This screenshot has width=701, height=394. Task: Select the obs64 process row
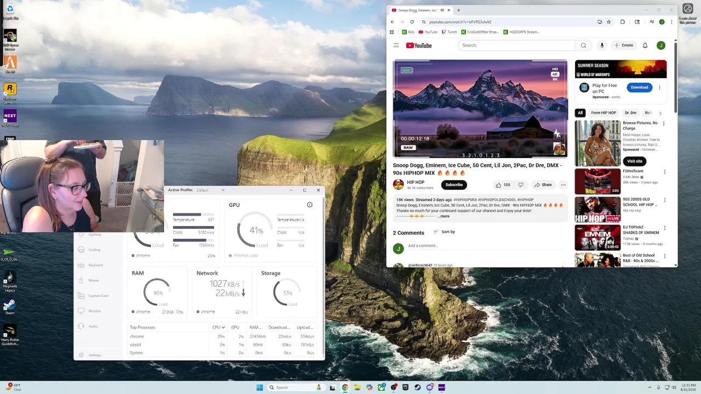click(x=222, y=345)
